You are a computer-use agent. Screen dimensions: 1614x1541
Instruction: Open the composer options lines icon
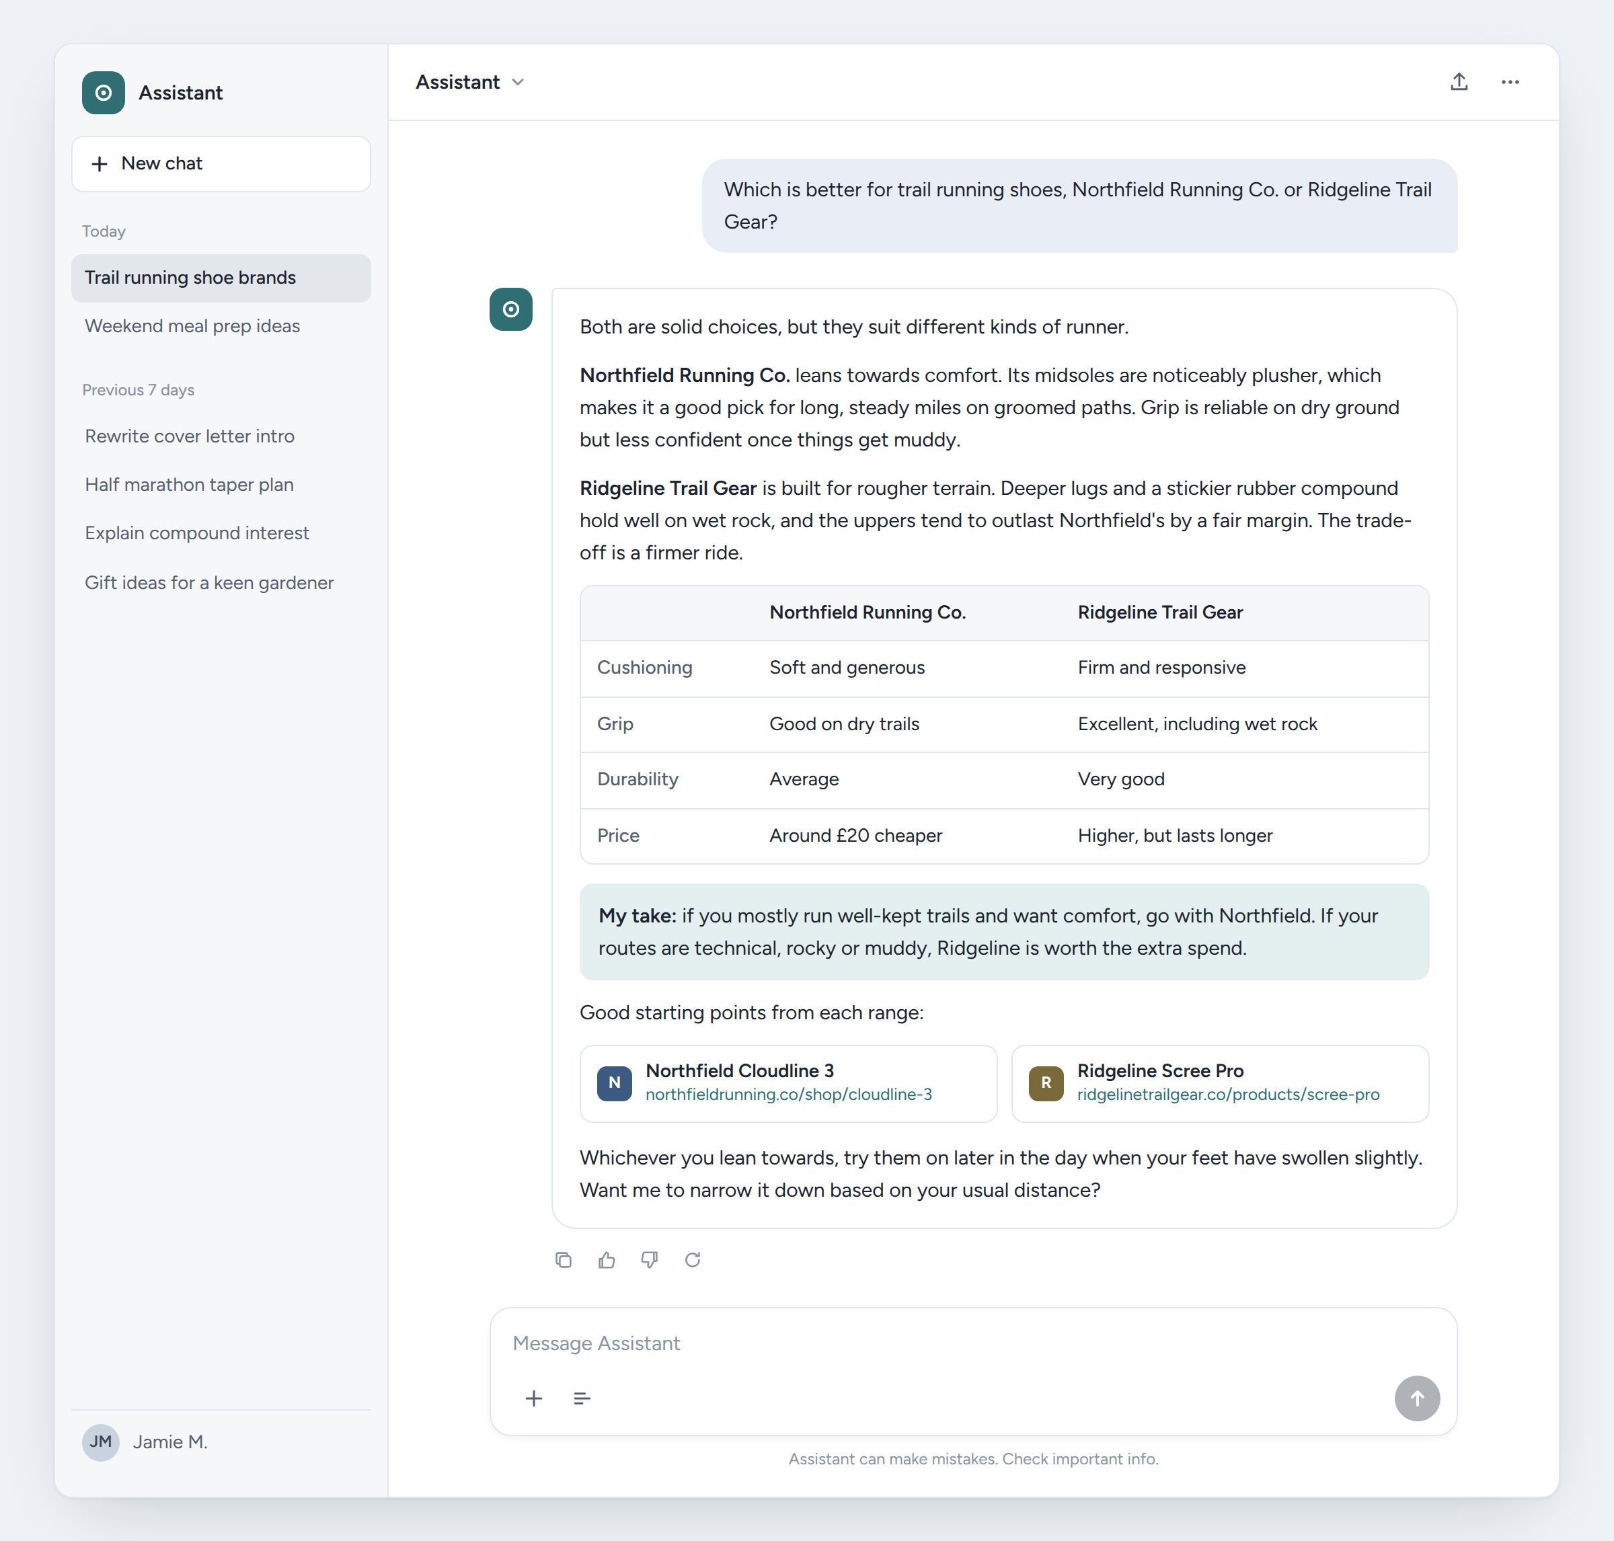[x=582, y=1398]
